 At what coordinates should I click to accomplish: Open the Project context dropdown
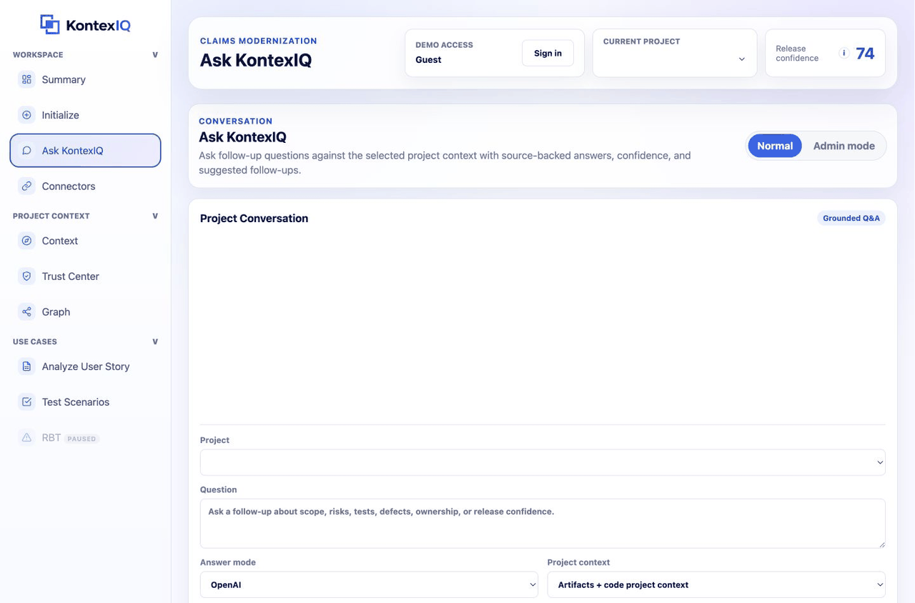coord(716,584)
